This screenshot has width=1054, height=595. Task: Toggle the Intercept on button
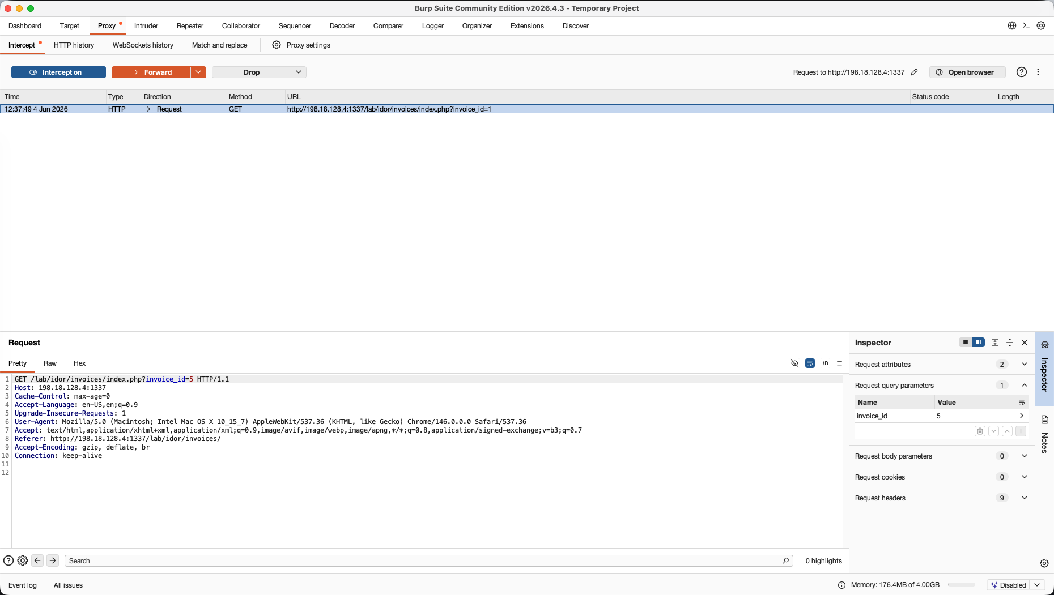pos(58,72)
